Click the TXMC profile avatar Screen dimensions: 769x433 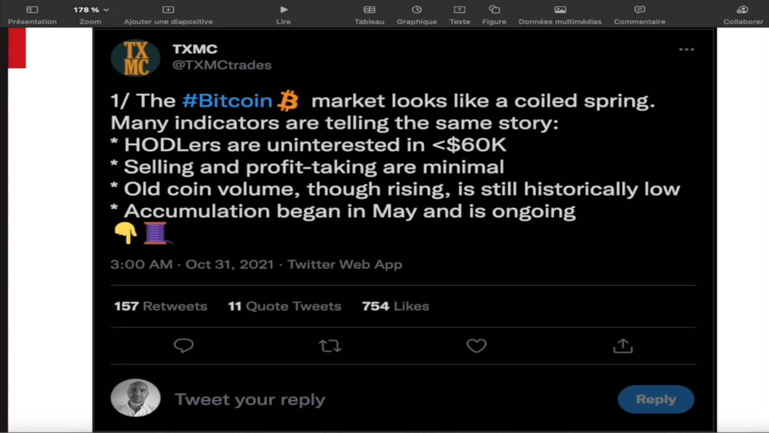point(135,58)
